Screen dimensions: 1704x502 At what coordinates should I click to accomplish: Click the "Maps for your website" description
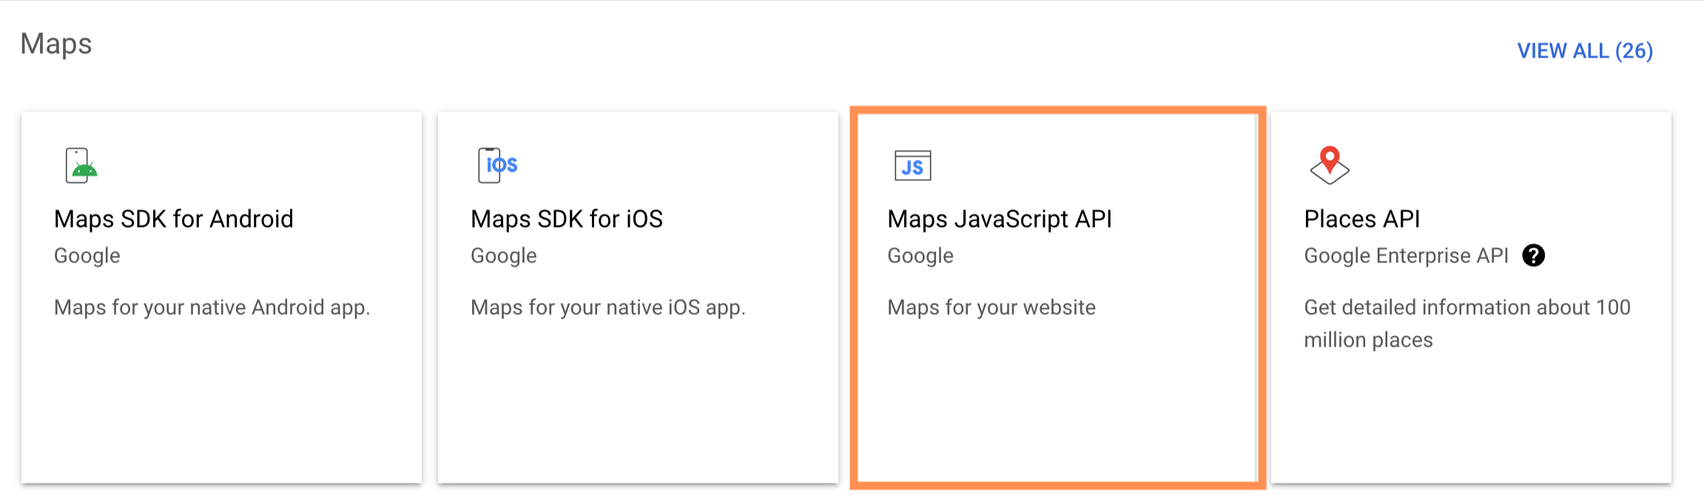coord(991,308)
